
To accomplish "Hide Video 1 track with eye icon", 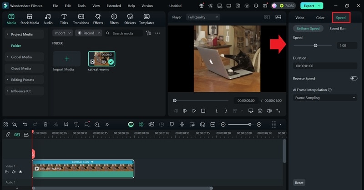I will [x=20, y=172].
